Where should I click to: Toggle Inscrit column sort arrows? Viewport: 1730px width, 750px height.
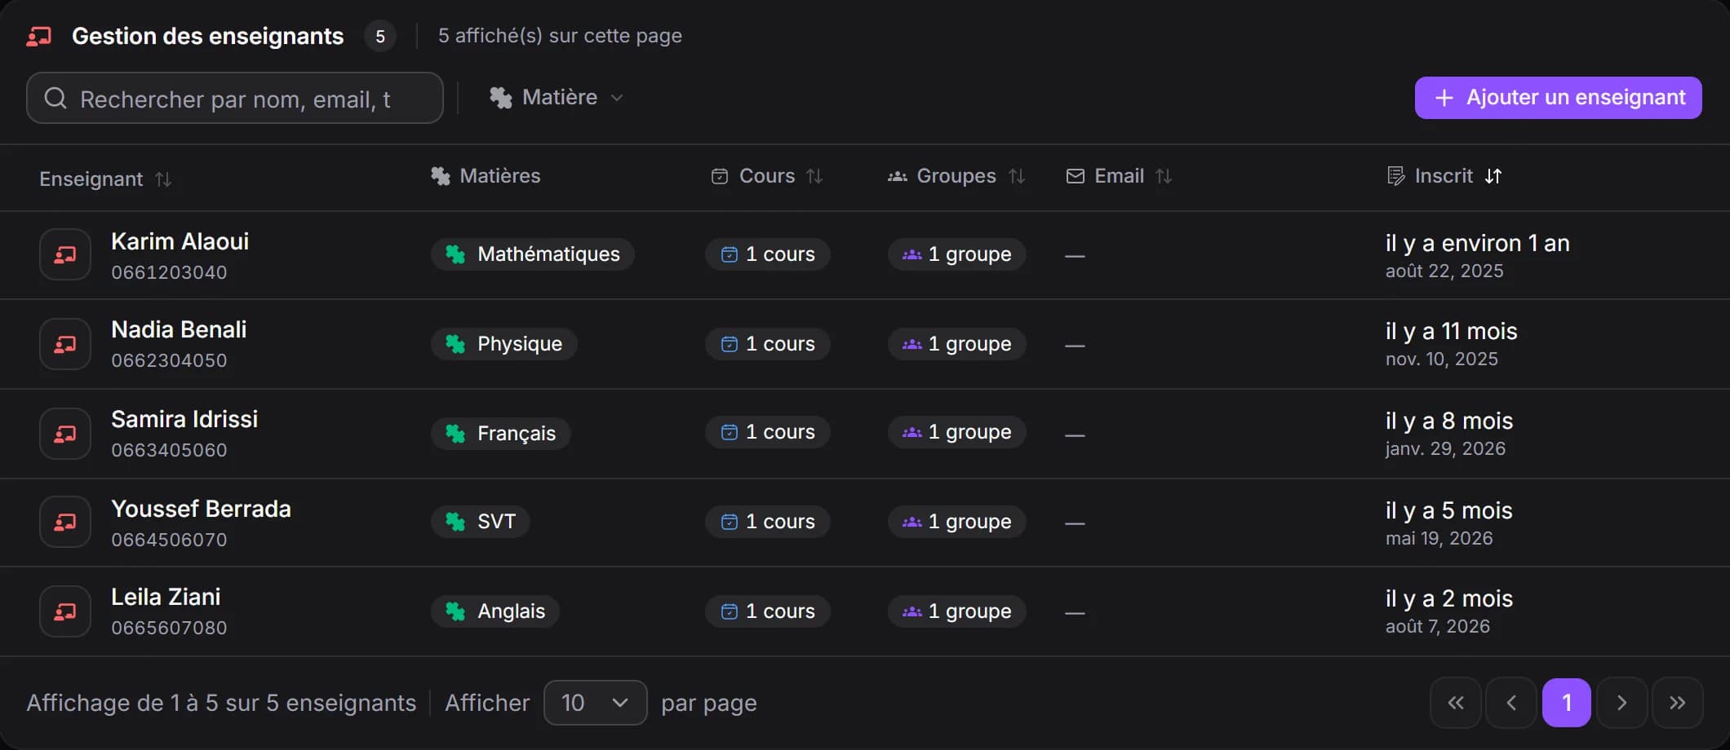tap(1493, 176)
